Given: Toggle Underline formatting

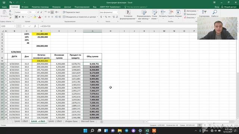Looking at the screenshot, I should pyautogui.click(x=23, y=17).
